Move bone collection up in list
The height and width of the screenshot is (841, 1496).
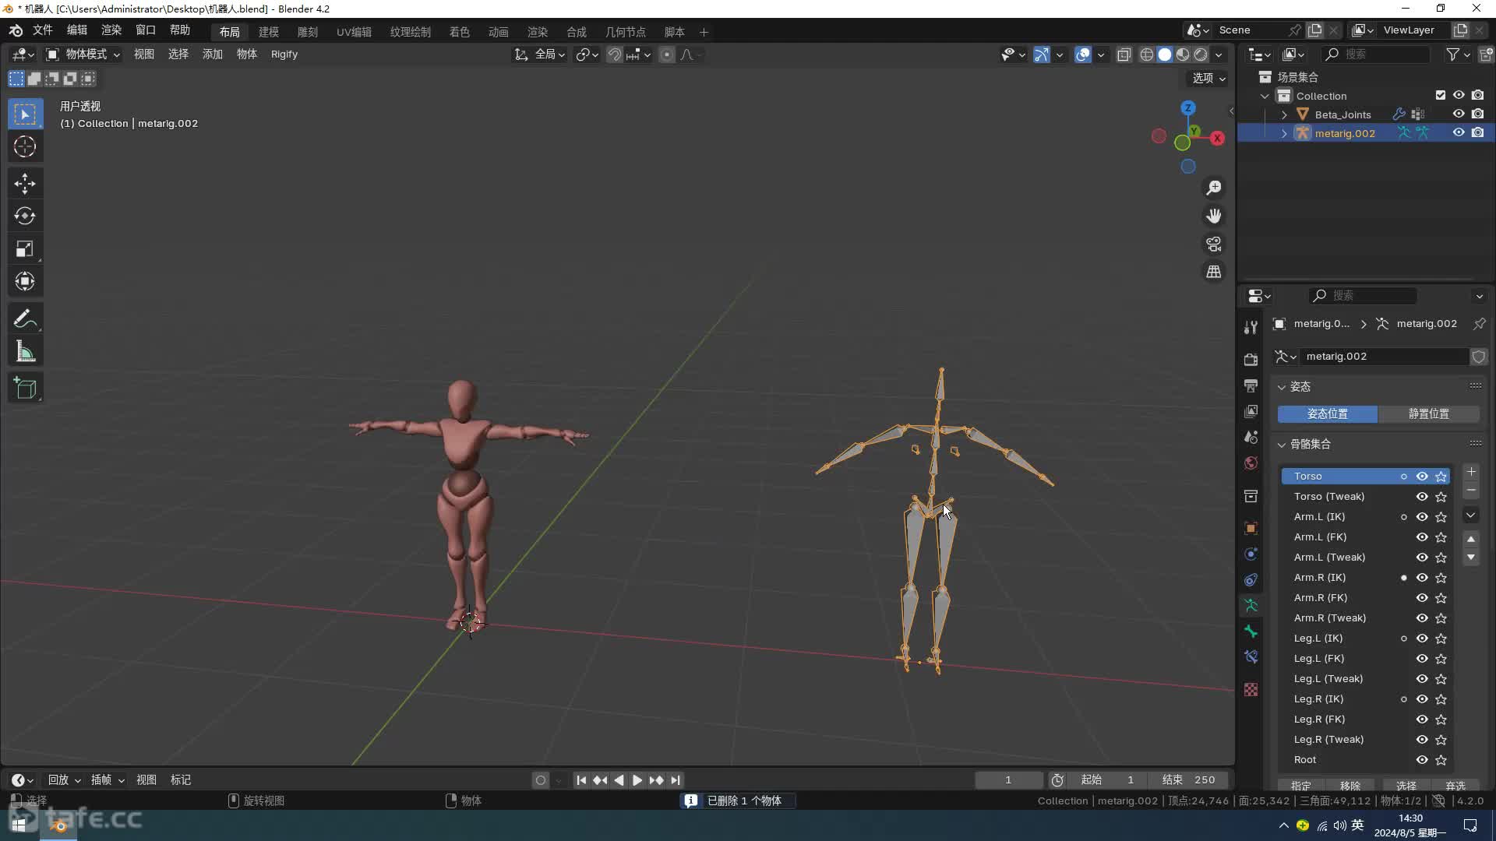pos(1471,539)
